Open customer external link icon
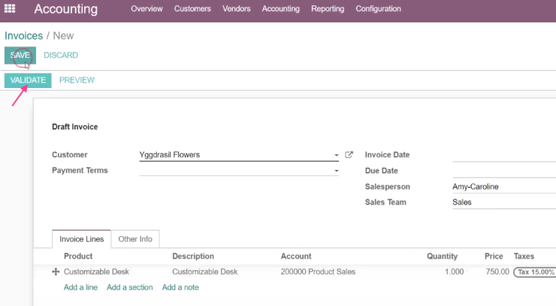The image size is (556, 306). 349,155
